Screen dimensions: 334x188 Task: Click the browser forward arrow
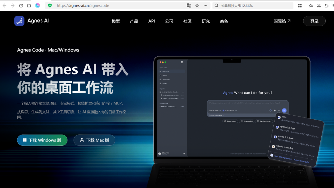coord(13,6)
